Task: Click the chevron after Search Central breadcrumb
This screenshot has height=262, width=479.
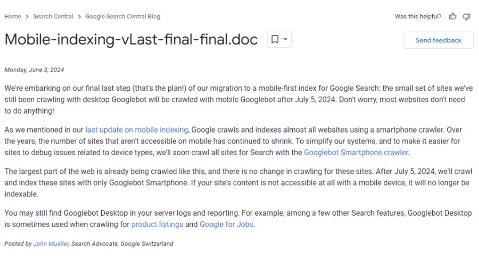Action: 80,17
